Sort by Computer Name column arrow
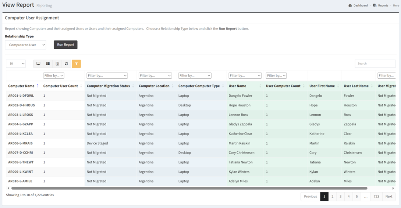The height and width of the screenshot is (208, 401). click(x=37, y=86)
